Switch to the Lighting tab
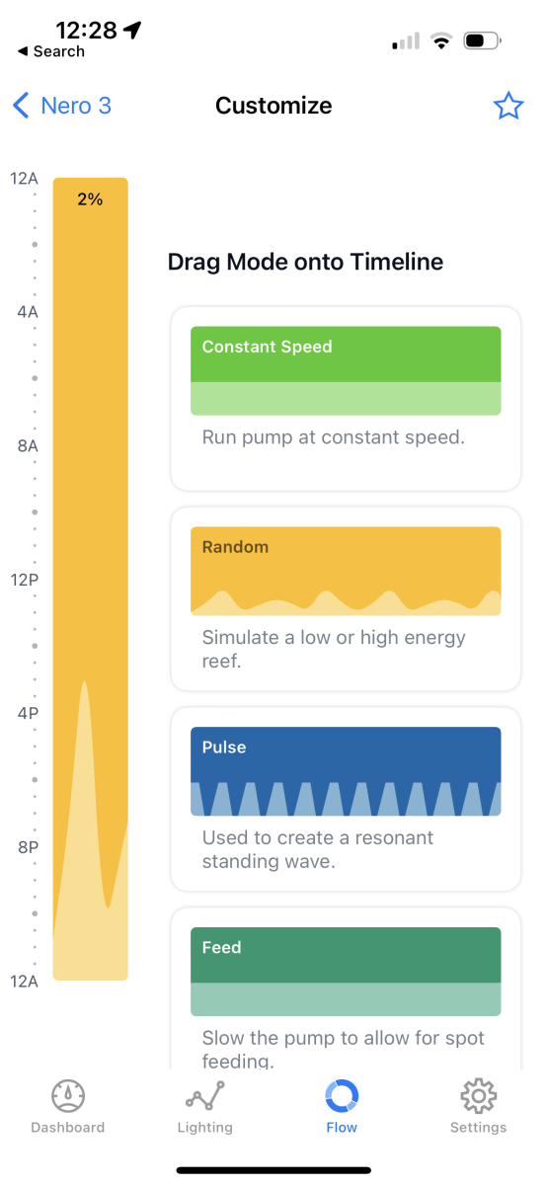 coord(205,1106)
